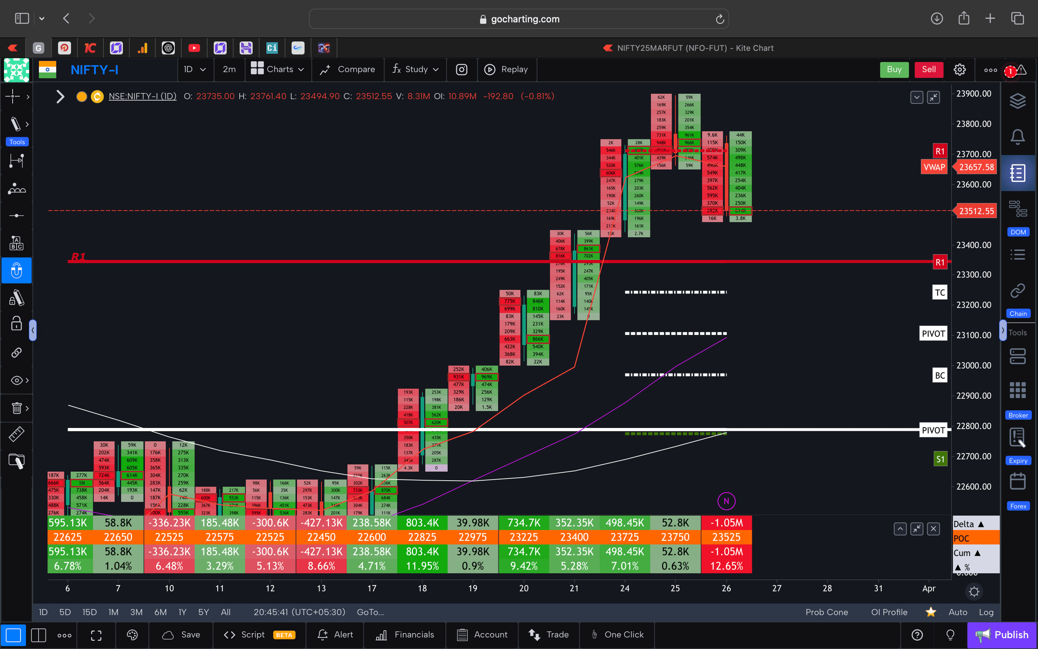Switch to the 6M range tab
This screenshot has height=649, width=1038.
tap(160, 612)
